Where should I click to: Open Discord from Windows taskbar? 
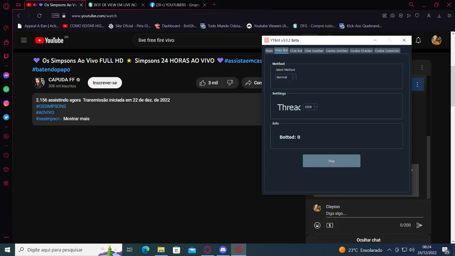pyautogui.click(x=223, y=250)
